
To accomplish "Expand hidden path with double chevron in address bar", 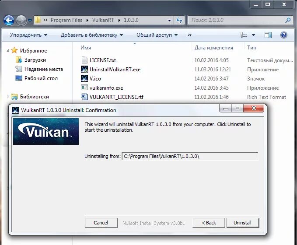I will click(45, 20).
